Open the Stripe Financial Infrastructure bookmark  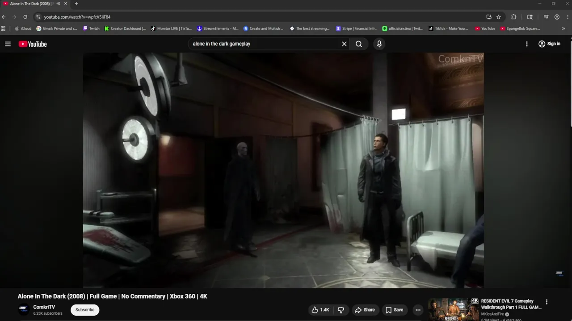(x=357, y=29)
